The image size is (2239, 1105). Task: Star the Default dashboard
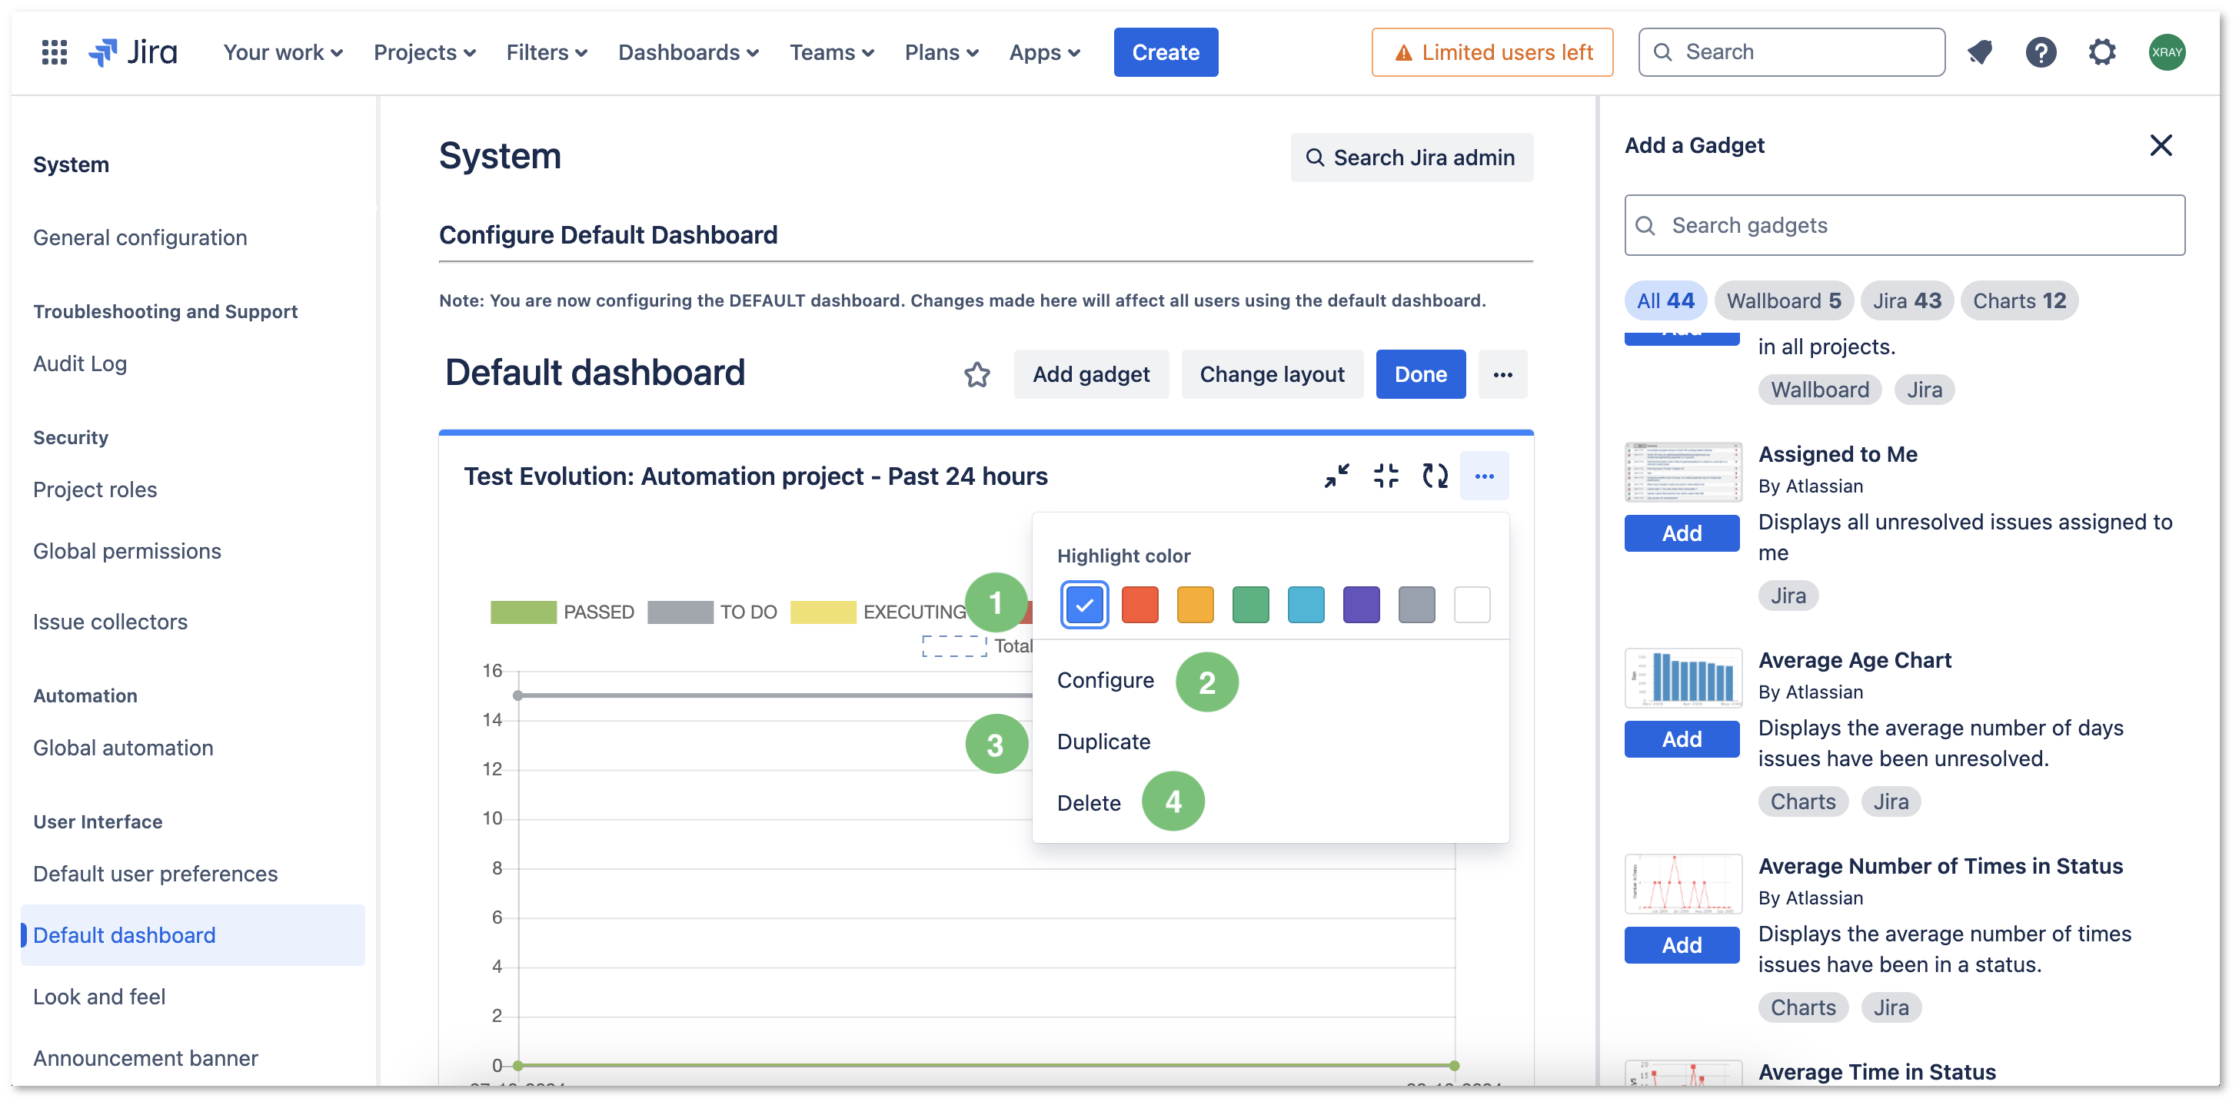[x=977, y=374]
